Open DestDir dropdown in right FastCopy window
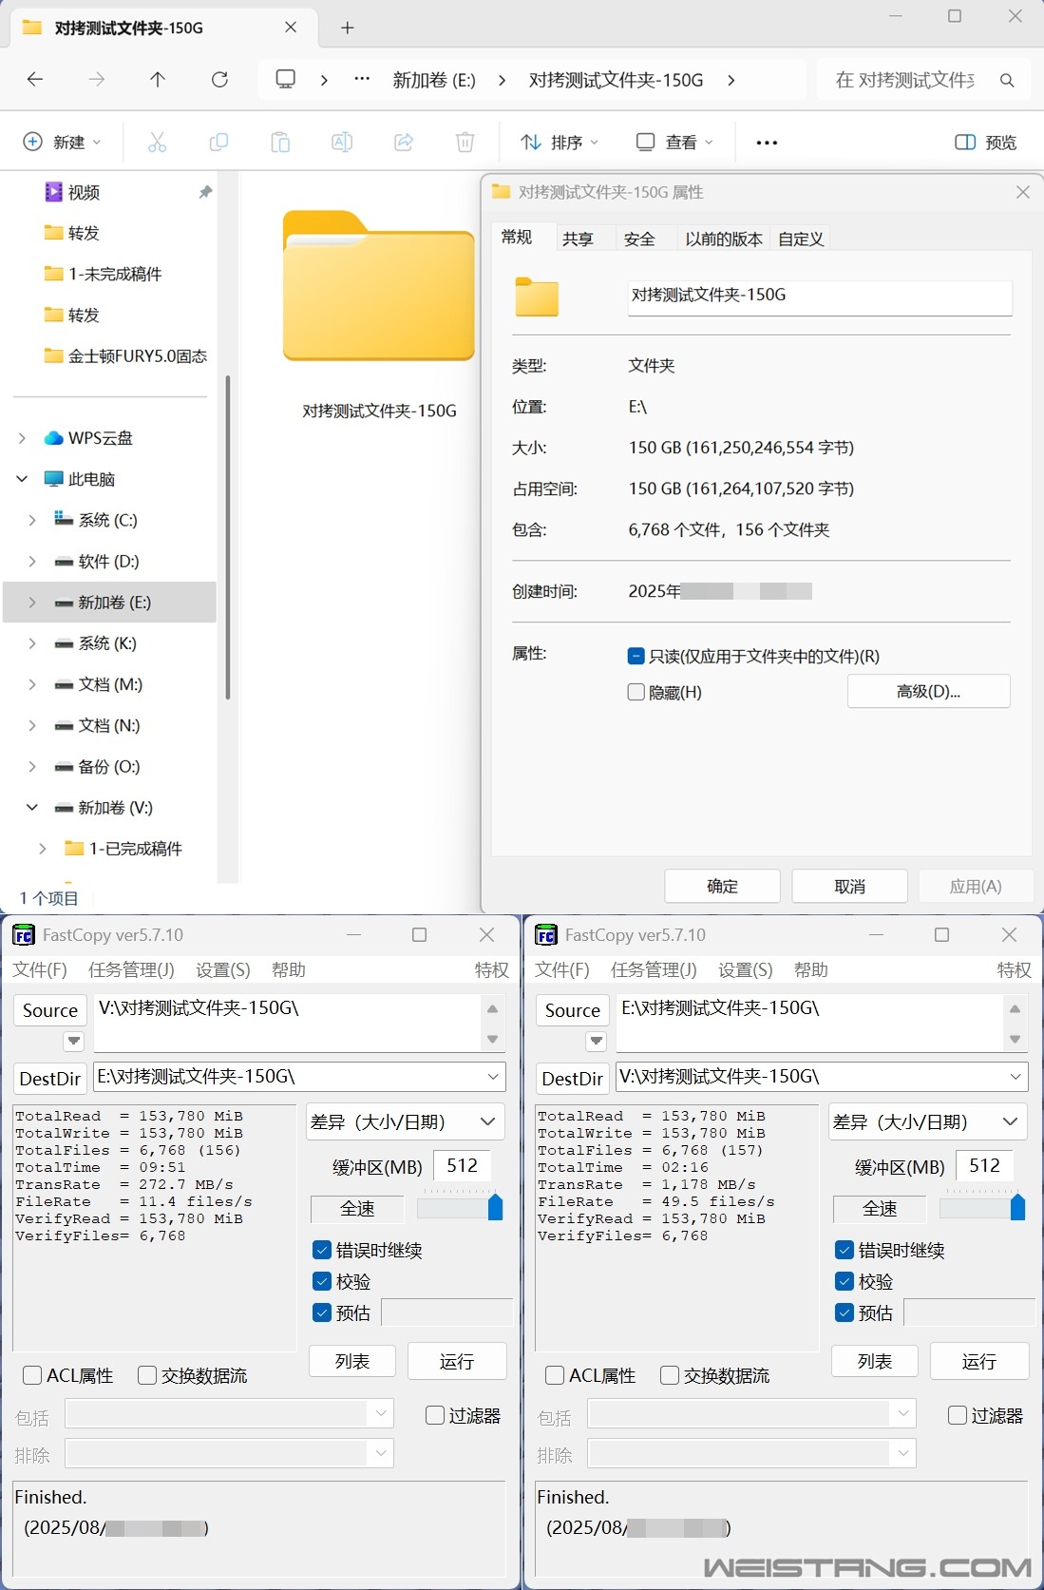Image resolution: width=1044 pixels, height=1590 pixels. point(1016,1077)
